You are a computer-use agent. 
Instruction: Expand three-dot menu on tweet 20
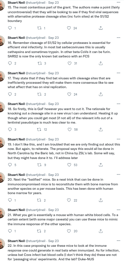click(119, 175)
